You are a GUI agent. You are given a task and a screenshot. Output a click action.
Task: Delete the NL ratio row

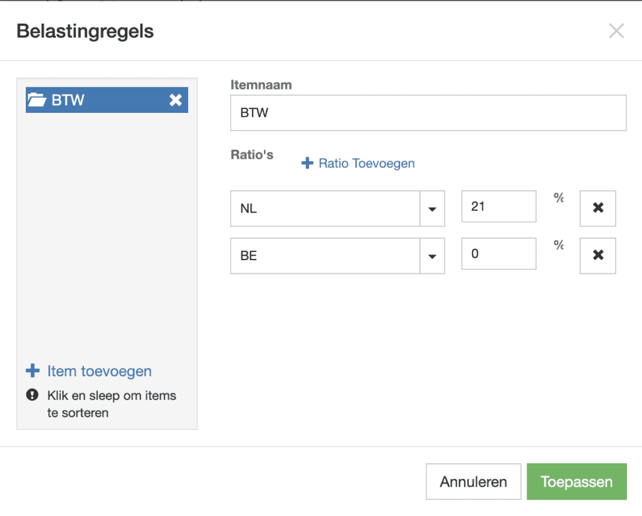(597, 208)
